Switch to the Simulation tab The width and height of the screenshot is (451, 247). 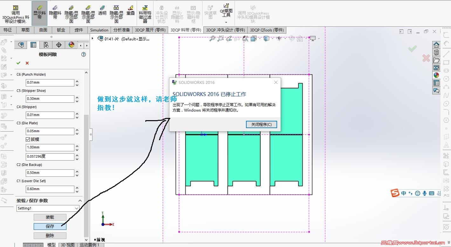click(x=99, y=30)
